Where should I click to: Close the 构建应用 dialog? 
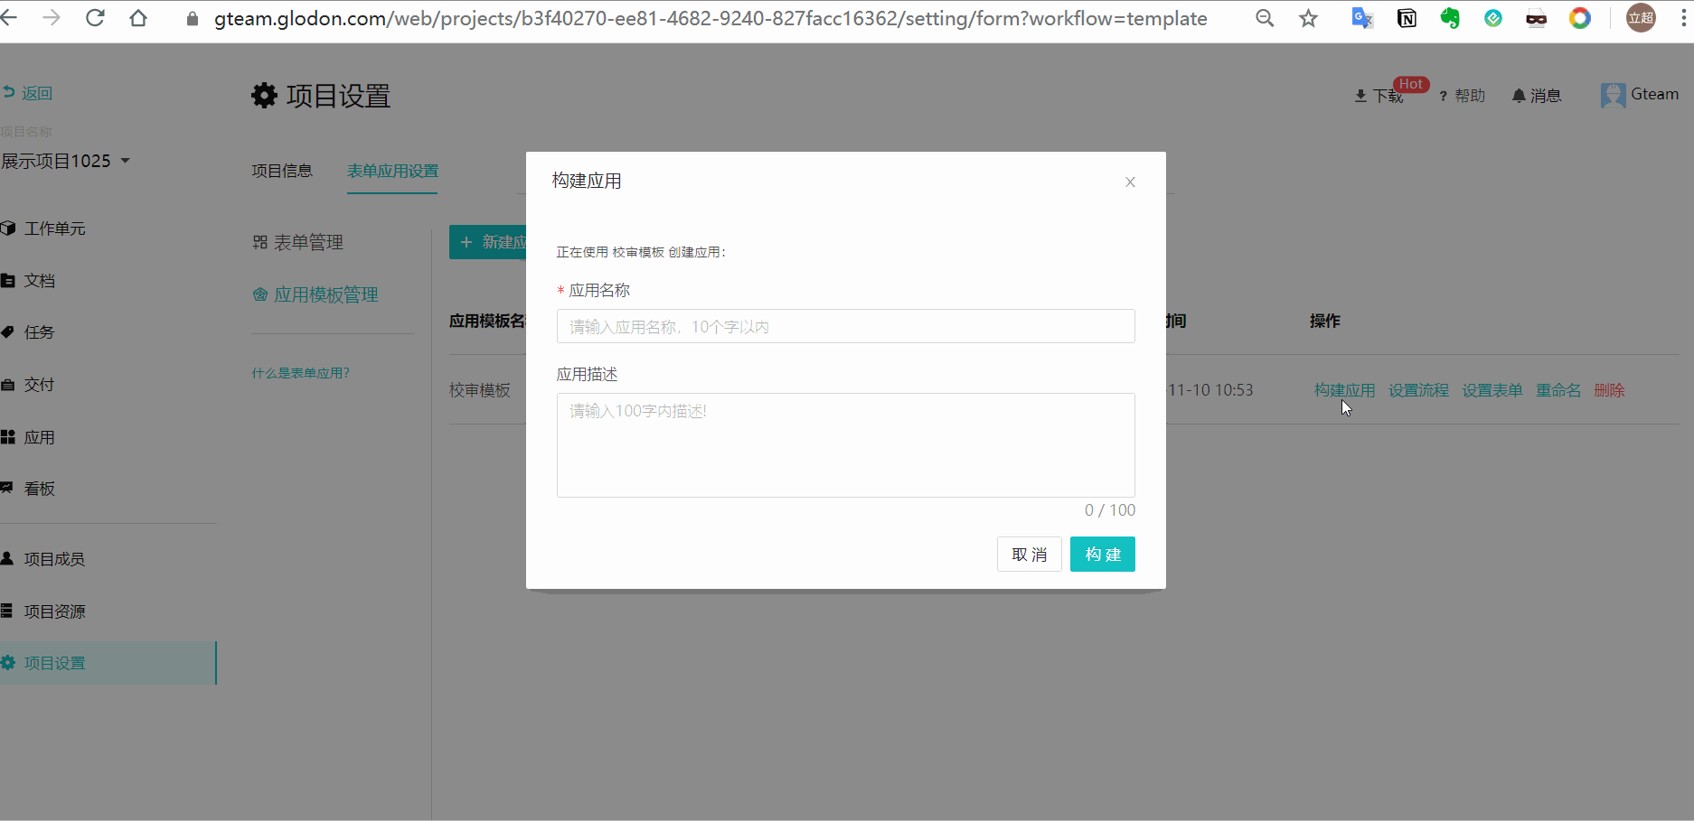point(1130,182)
